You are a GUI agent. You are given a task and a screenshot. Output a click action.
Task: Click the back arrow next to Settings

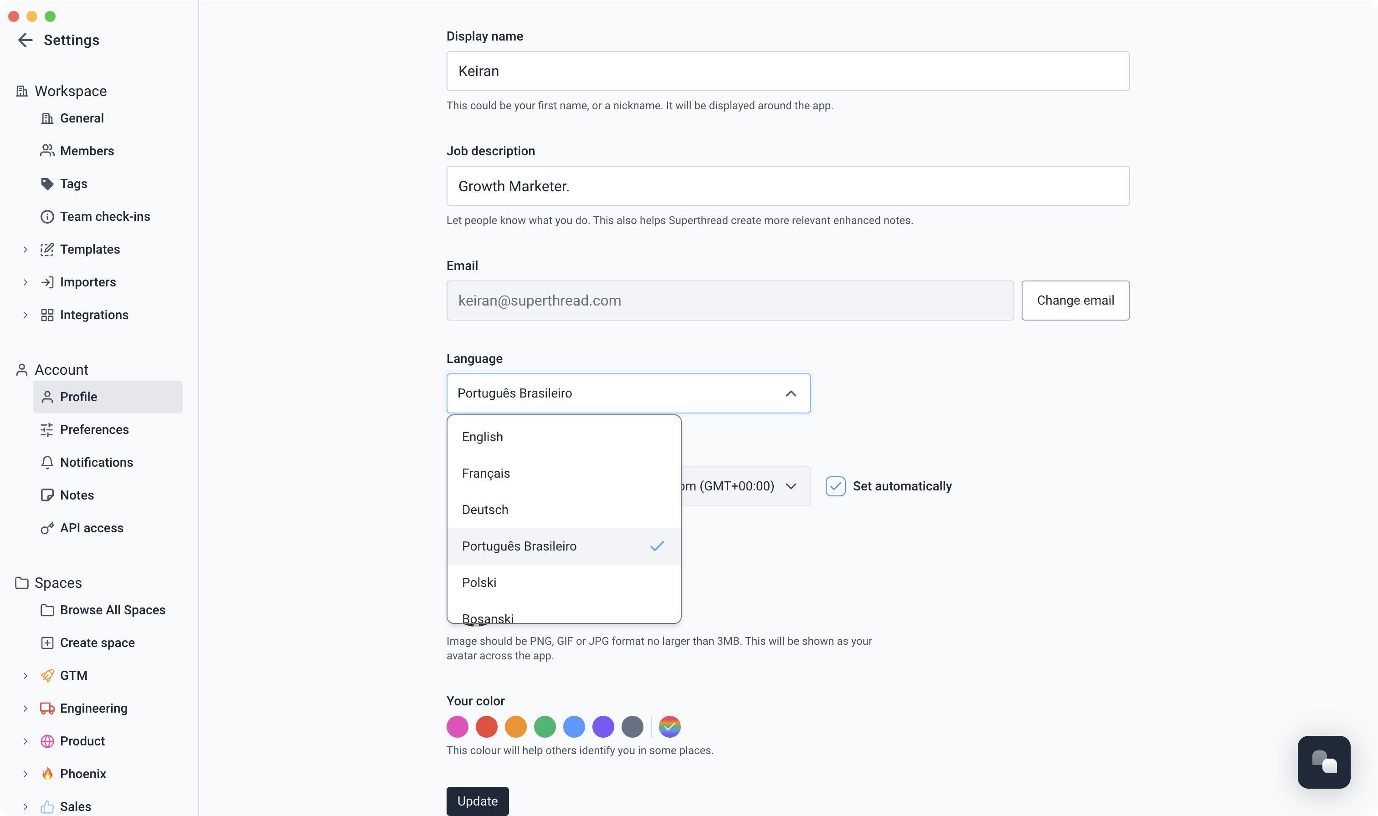(26, 40)
